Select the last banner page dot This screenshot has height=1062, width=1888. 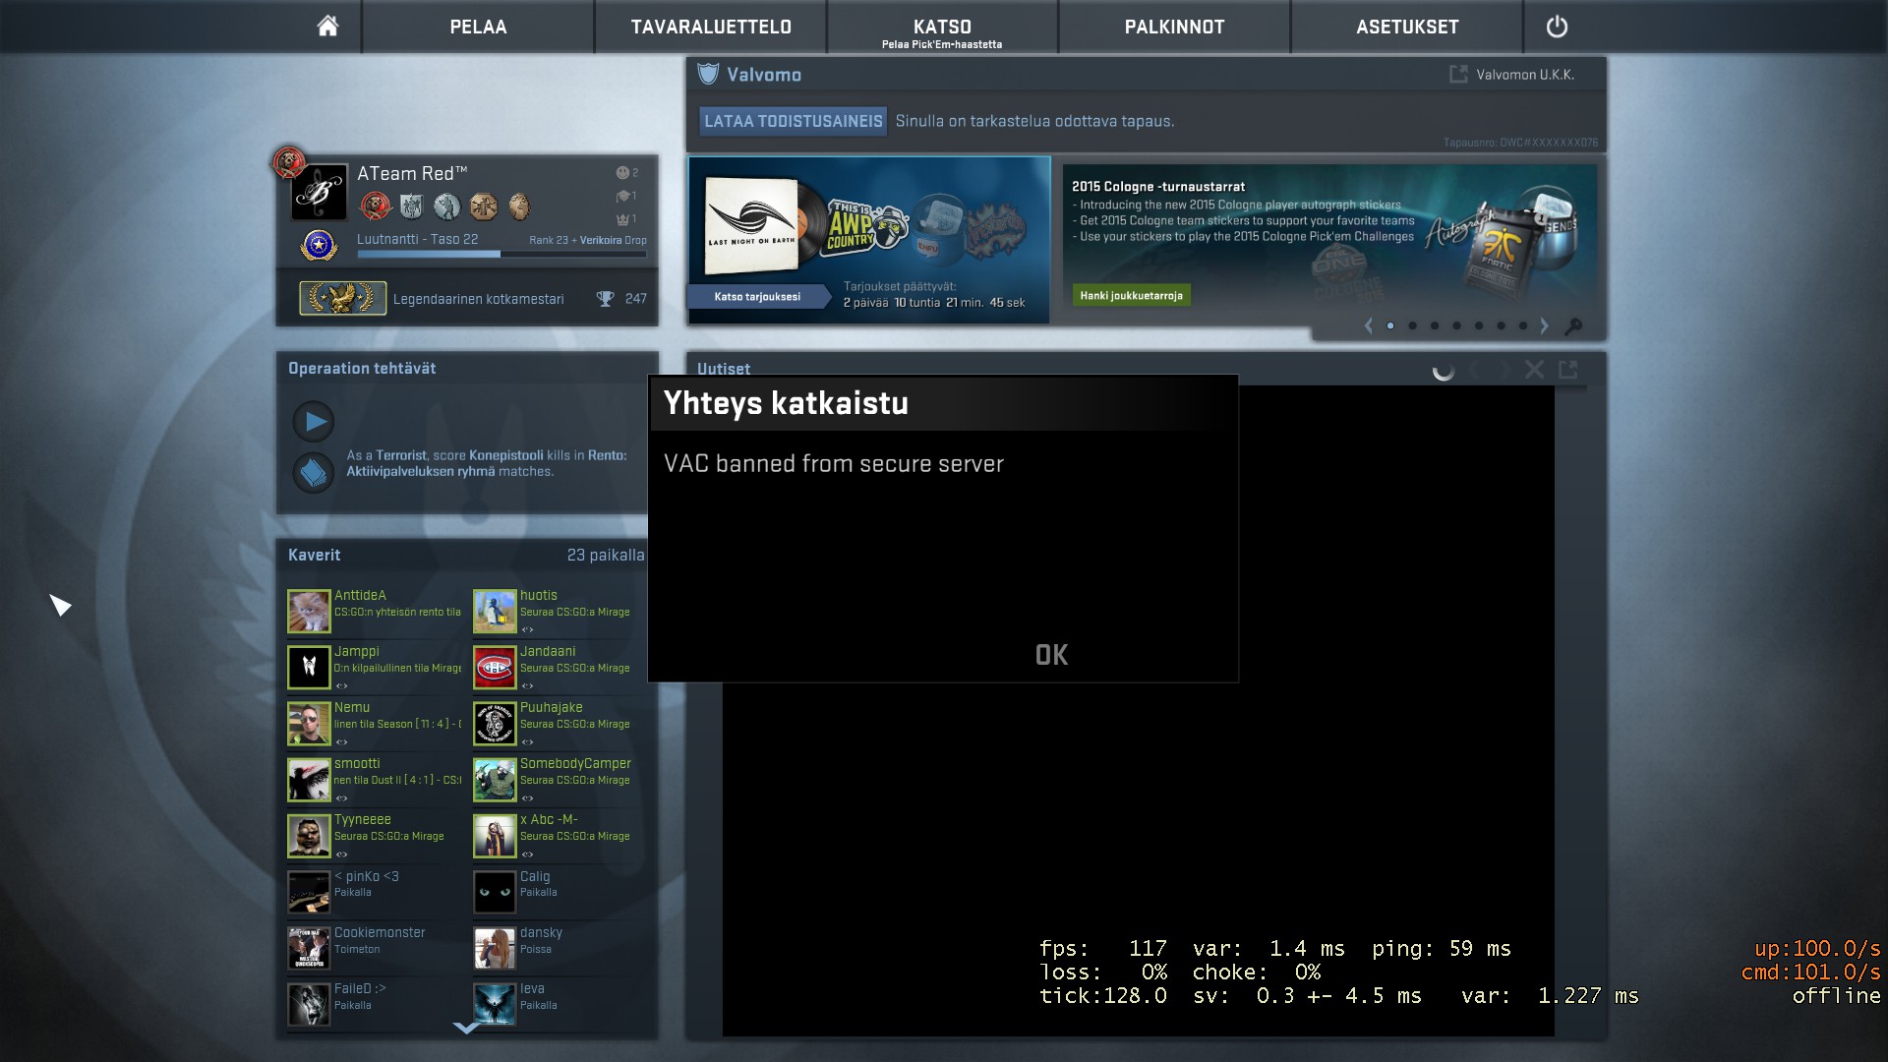tap(1523, 325)
